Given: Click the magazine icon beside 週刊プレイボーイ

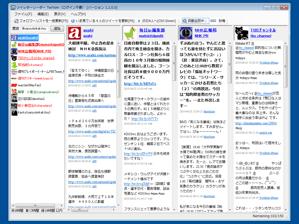Looking at the screenshot, I should 14,72.
